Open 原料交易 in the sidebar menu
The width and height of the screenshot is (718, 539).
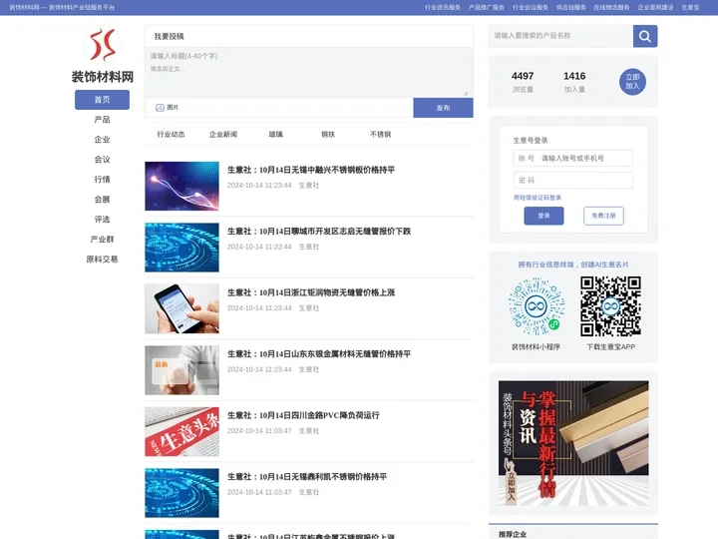coord(102,260)
